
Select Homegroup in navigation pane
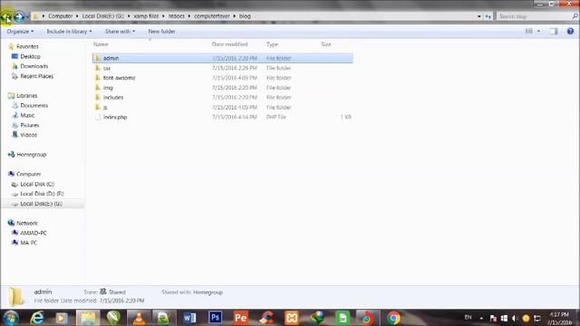pos(27,155)
